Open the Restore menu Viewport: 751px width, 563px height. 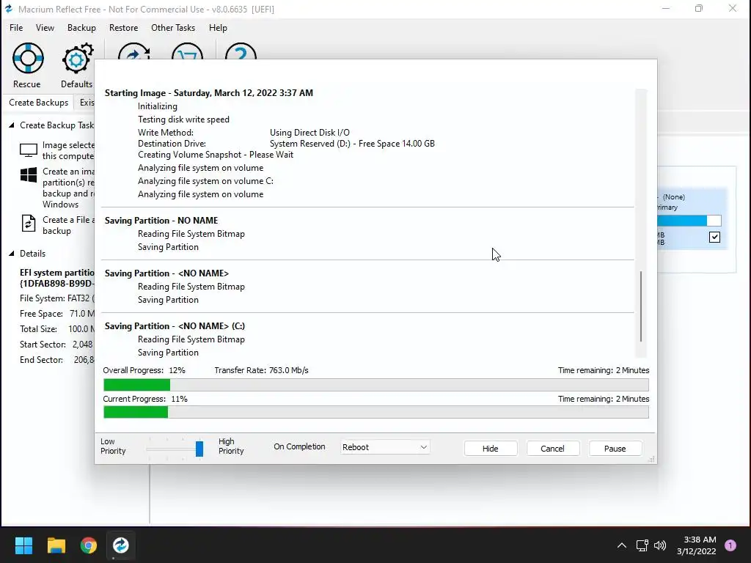[123, 28]
